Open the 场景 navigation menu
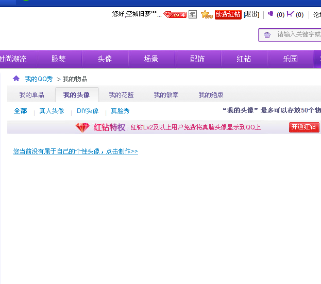 click(x=151, y=59)
